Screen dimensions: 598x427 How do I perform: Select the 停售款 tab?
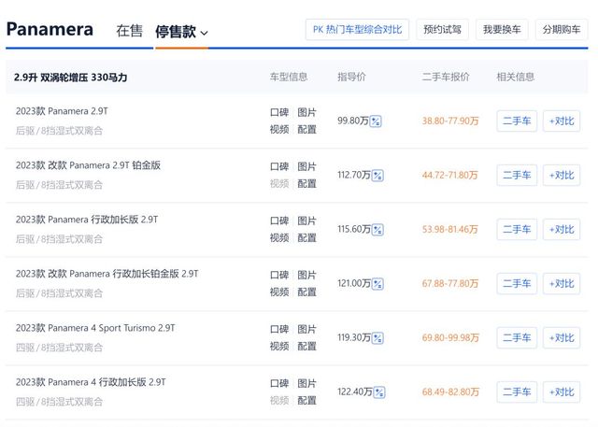tap(176, 31)
